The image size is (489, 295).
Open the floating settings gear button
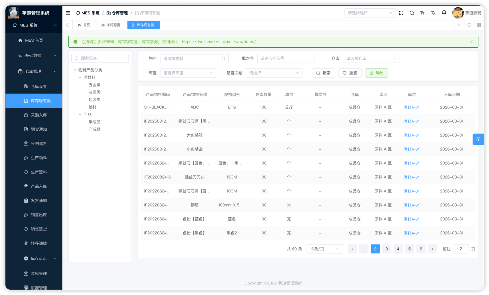pyautogui.click(x=478, y=139)
